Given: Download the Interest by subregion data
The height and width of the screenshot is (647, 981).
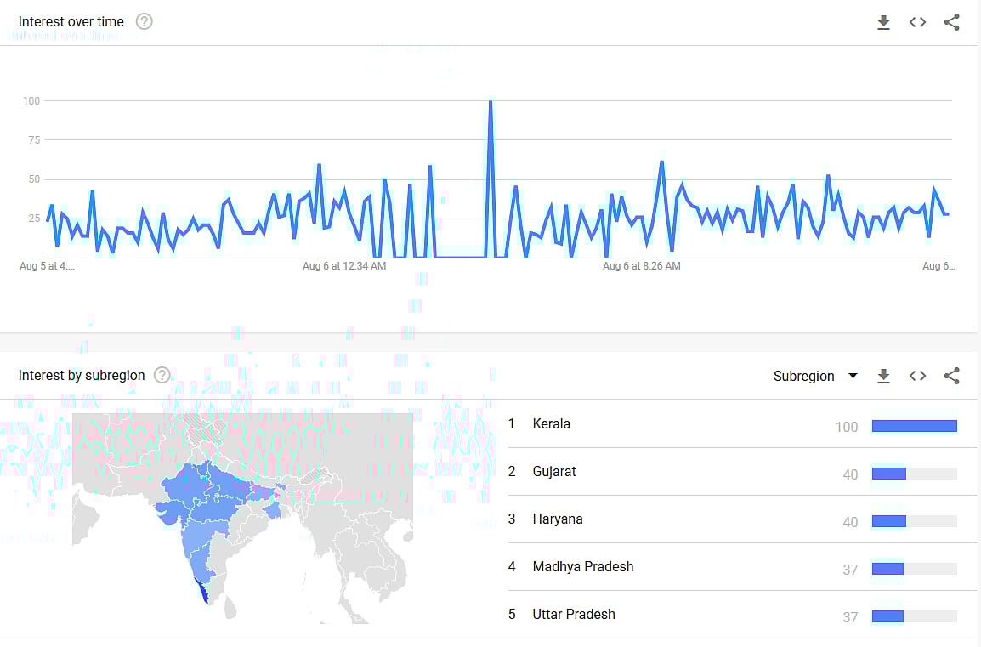Looking at the screenshot, I should coord(883,376).
